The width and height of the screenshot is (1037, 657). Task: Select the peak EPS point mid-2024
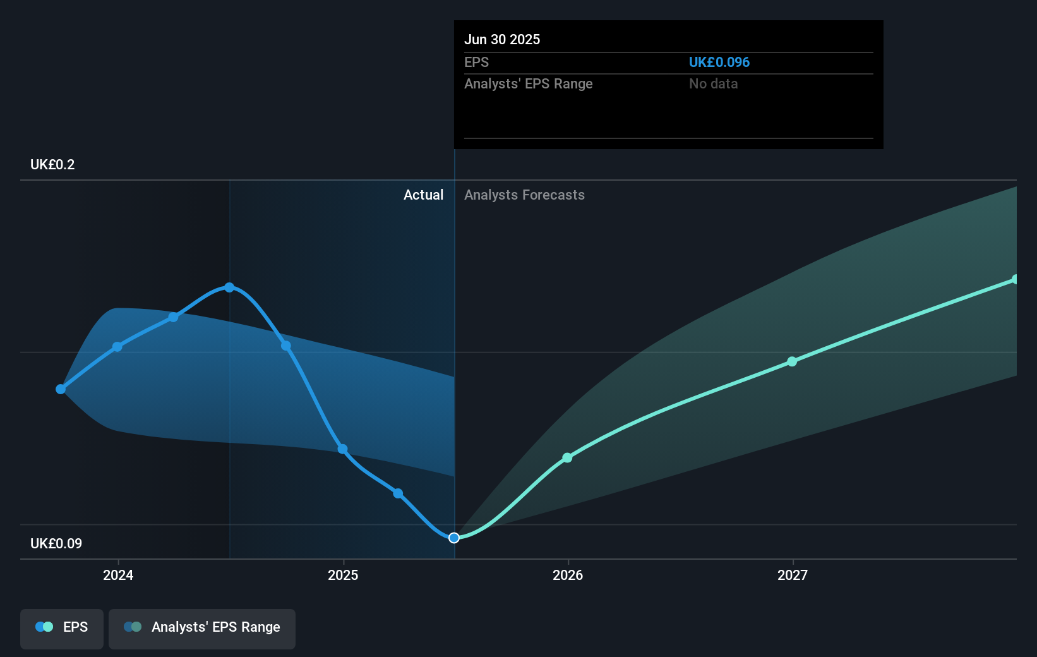pyautogui.click(x=230, y=287)
